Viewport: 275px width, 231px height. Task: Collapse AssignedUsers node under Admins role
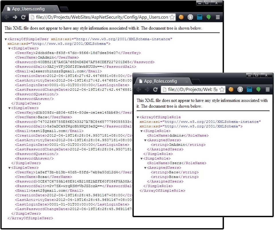coord(145,140)
